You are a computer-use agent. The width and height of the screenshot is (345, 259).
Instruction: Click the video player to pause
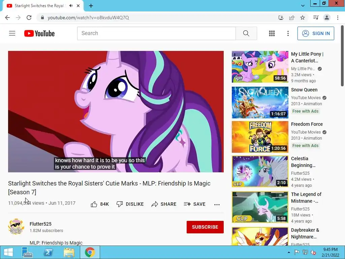coord(116,111)
